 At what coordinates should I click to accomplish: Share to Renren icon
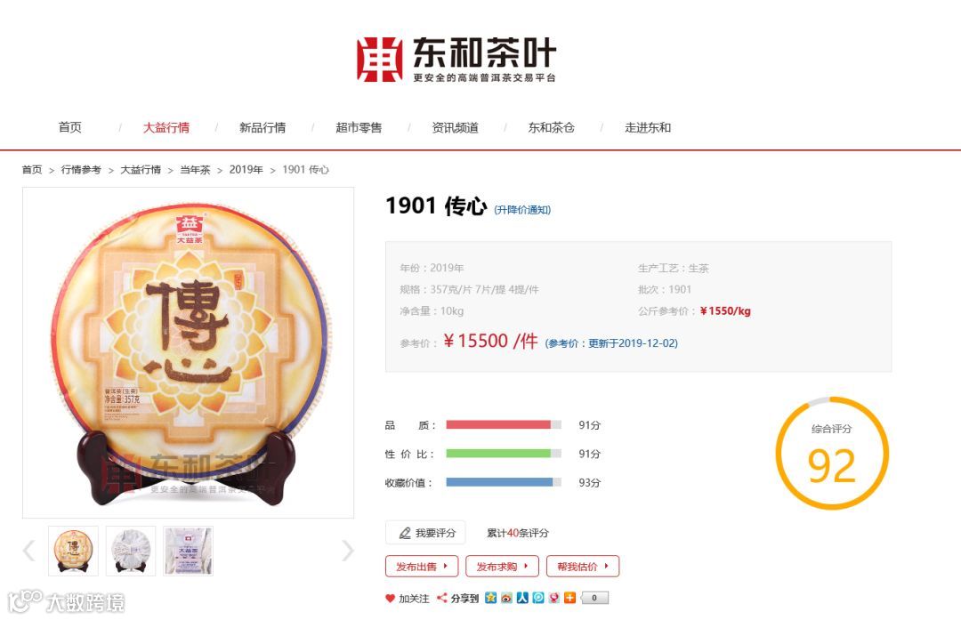click(522, 598)
